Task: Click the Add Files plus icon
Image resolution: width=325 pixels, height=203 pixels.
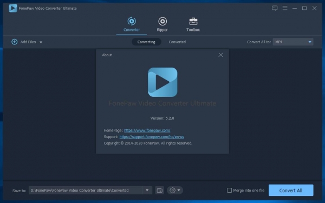Action: click(x=14, y=42)
